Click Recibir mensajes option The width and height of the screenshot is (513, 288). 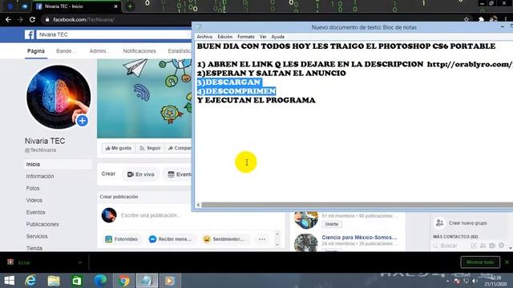pyautogui.click(x=170, y=239)
